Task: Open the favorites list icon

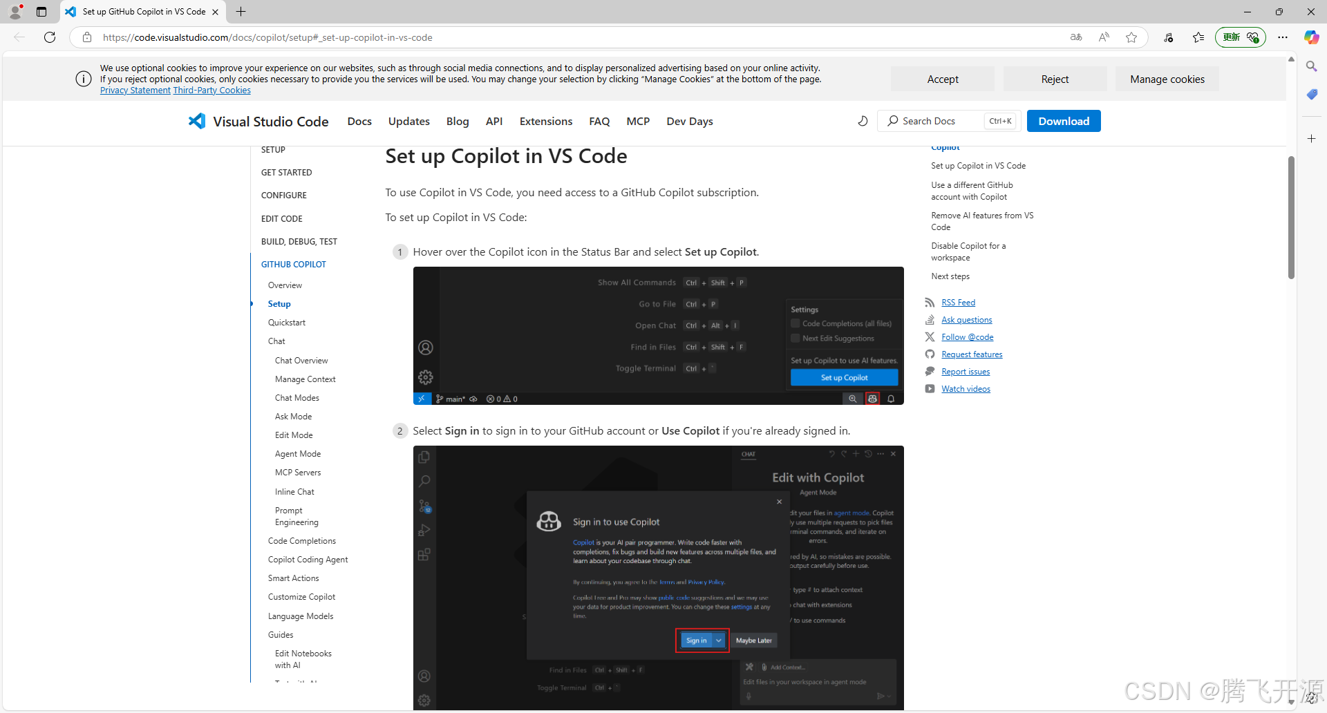Action: [x=1198, y=37]
